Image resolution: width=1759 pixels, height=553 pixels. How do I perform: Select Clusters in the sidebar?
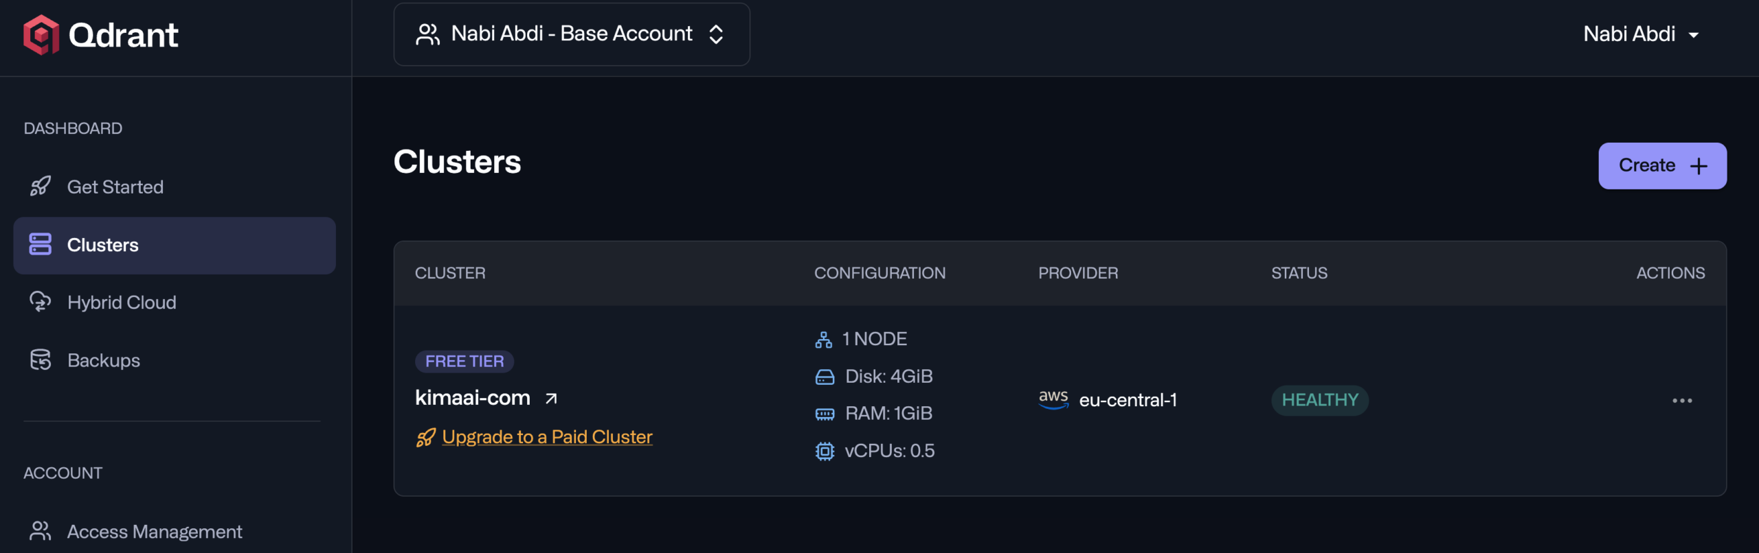point(175,245)
